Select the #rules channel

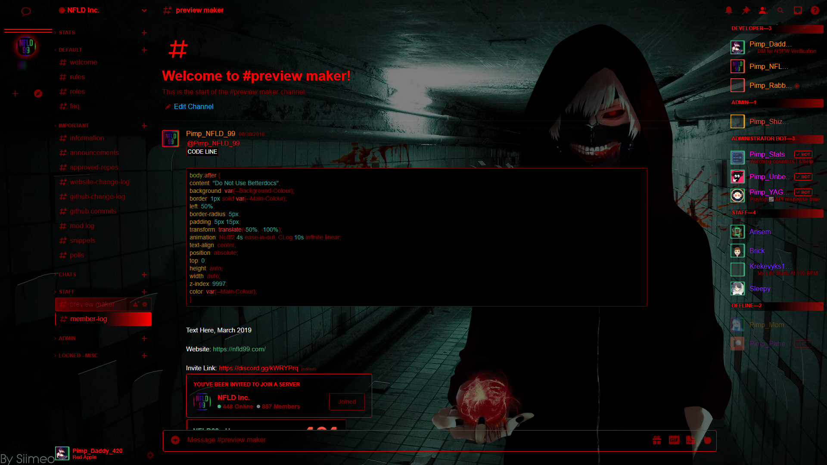pos(77,77)
